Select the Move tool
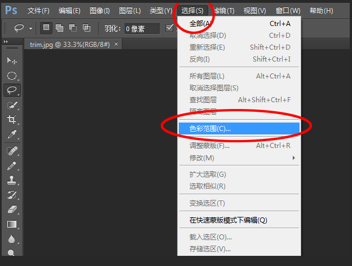This screenshot has width=352, height=266. click(12, 60)
